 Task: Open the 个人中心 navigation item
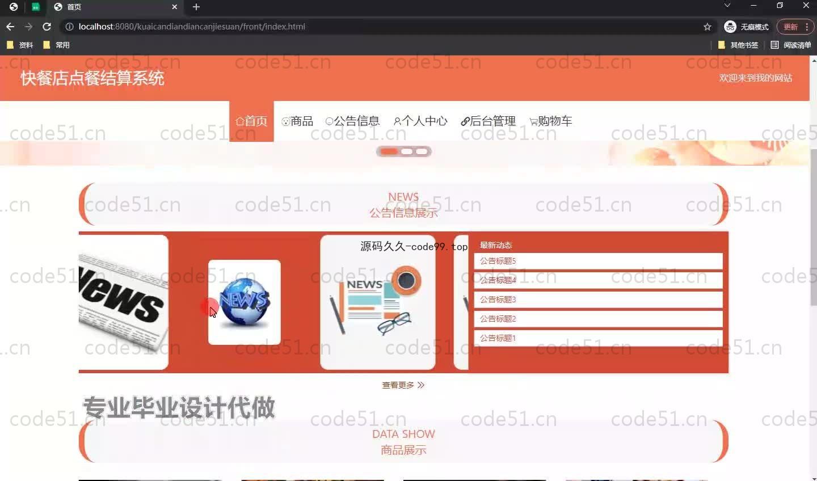click(420, 121)
